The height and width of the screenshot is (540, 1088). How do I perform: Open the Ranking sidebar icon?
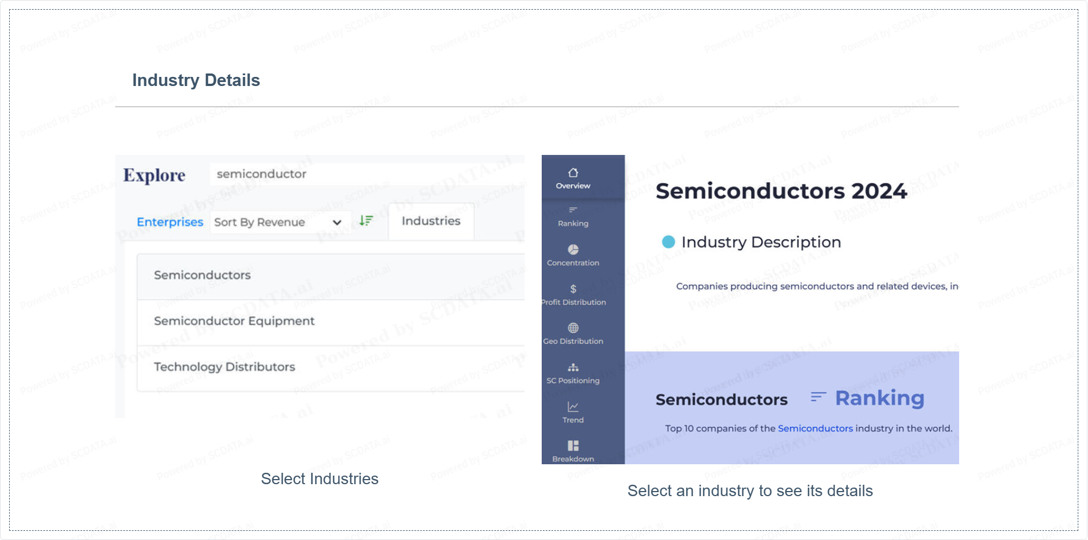(x=573, y=210)
